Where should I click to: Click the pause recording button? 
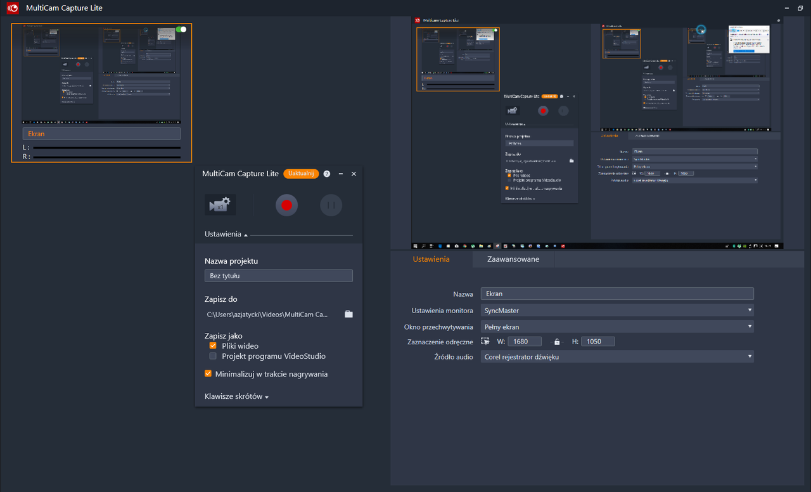click(331, 205)
